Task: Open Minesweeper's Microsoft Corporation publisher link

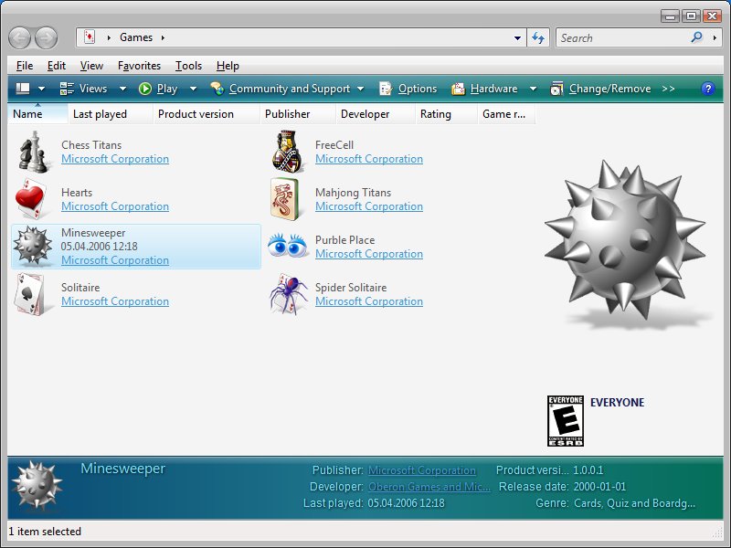Action: click(x=115, y=260)
